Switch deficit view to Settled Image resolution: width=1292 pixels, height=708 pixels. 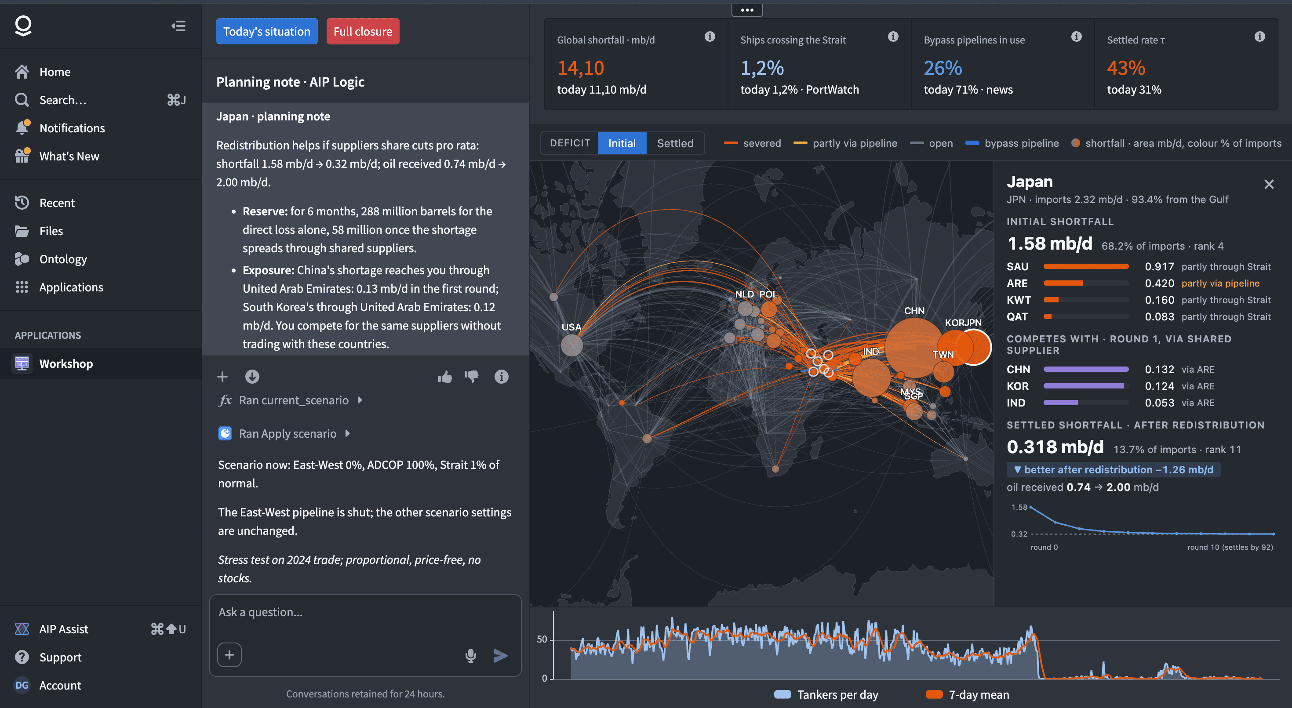coord(675,143)
